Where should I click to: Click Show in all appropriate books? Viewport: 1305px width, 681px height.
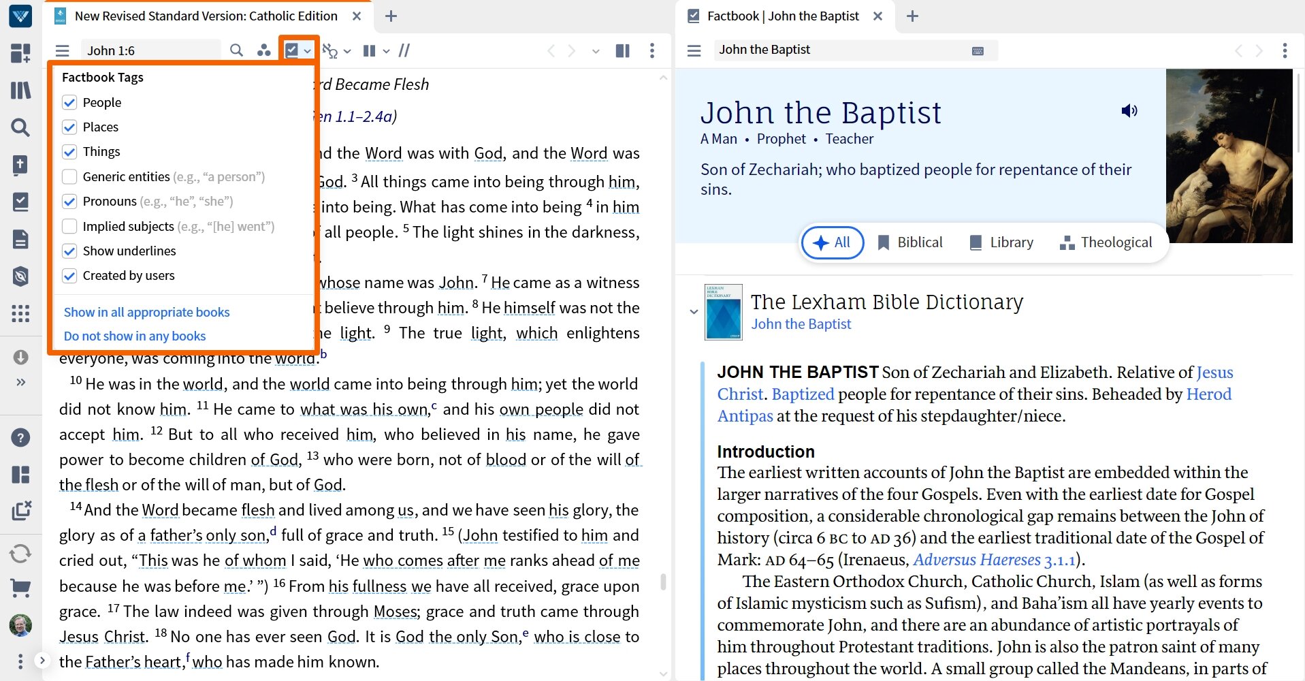[x=146, y=312]
